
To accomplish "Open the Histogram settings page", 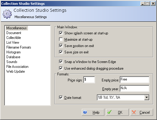I will click(14, 52).
